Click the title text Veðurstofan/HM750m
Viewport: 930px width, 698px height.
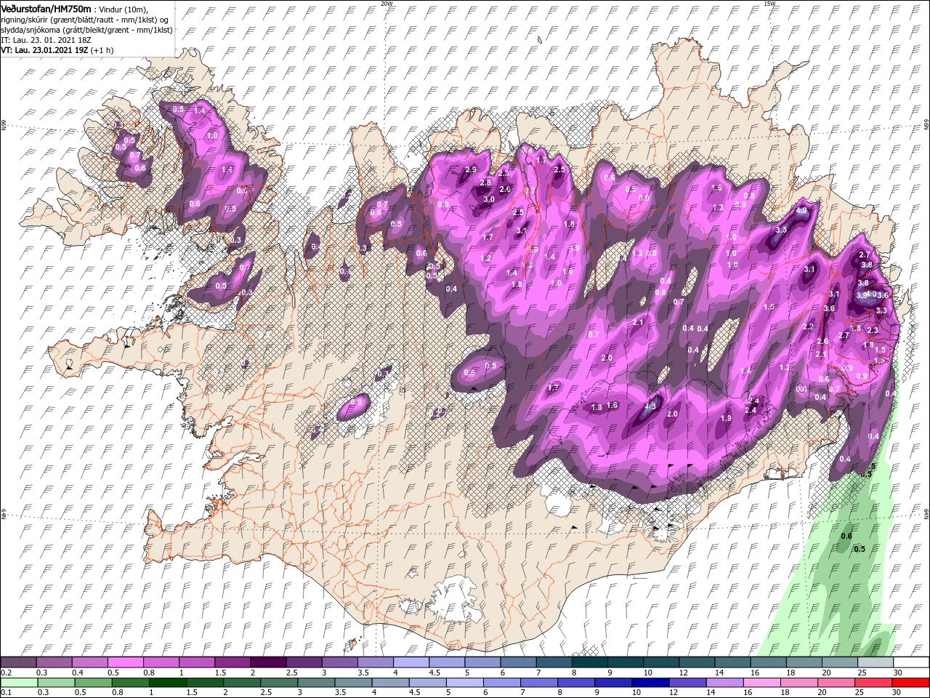46,8
